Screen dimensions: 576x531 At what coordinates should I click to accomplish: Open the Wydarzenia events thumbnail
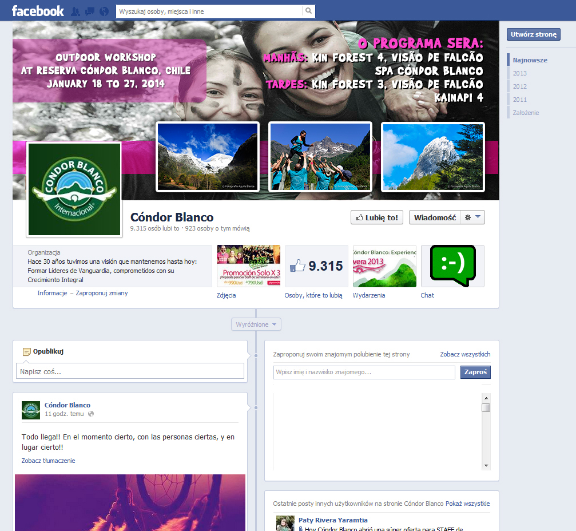384,266
